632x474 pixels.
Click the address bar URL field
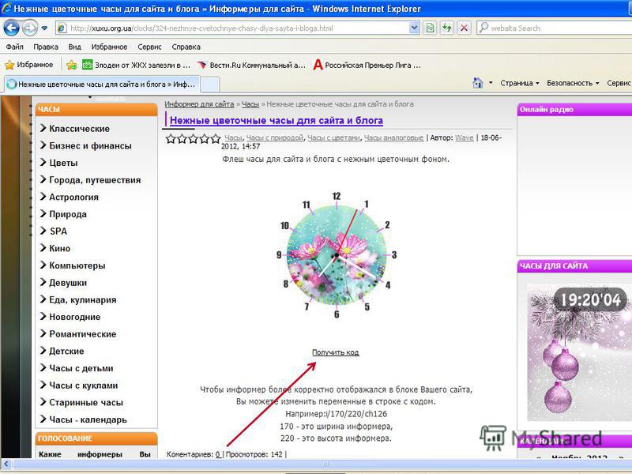click(x=239, y=28)
